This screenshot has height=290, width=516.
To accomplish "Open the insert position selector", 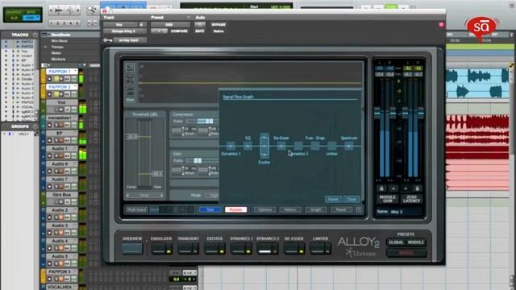I will [142, 25].
